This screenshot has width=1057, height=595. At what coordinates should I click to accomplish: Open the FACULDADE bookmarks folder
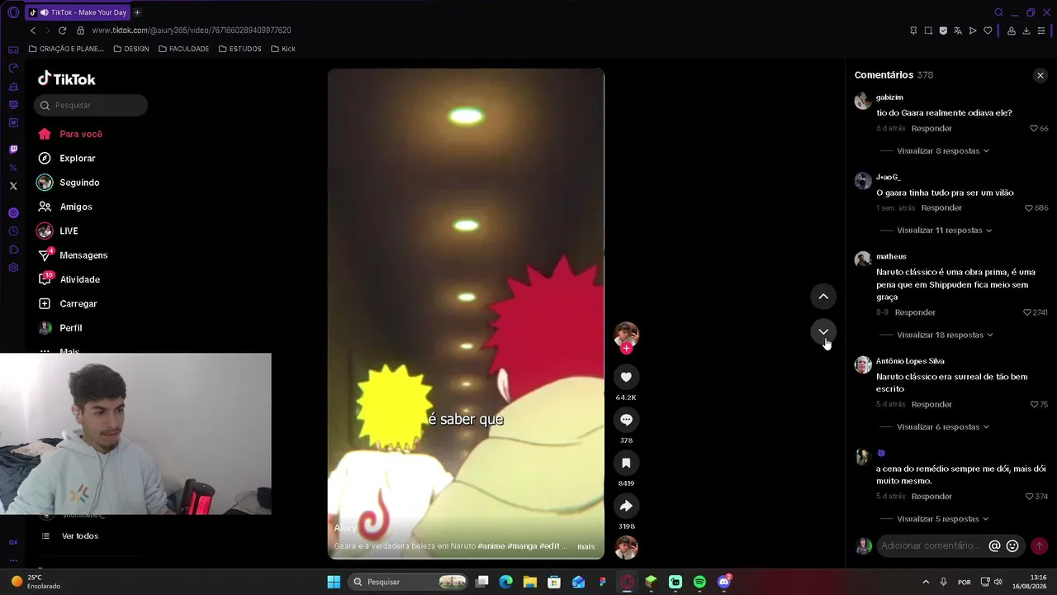tap(184, 49)
